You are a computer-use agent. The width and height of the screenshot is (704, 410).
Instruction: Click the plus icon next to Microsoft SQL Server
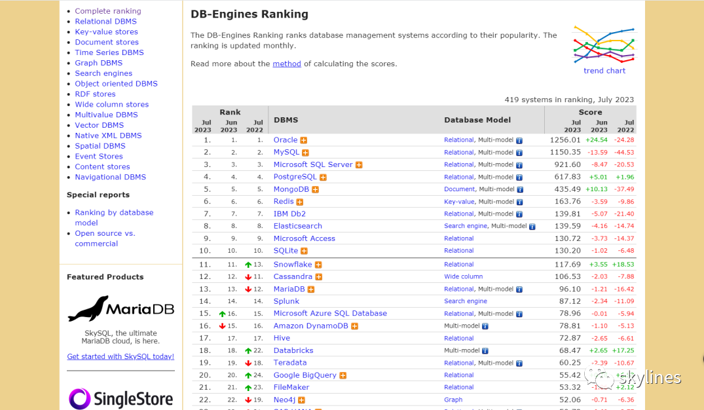pyautogui.click(x=359, y=165)
